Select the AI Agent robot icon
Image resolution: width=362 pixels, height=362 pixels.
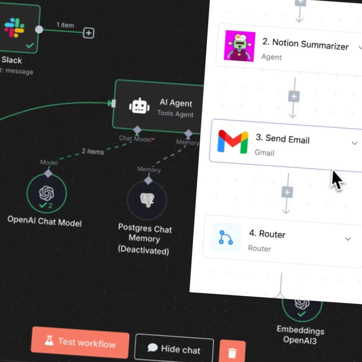139,106
